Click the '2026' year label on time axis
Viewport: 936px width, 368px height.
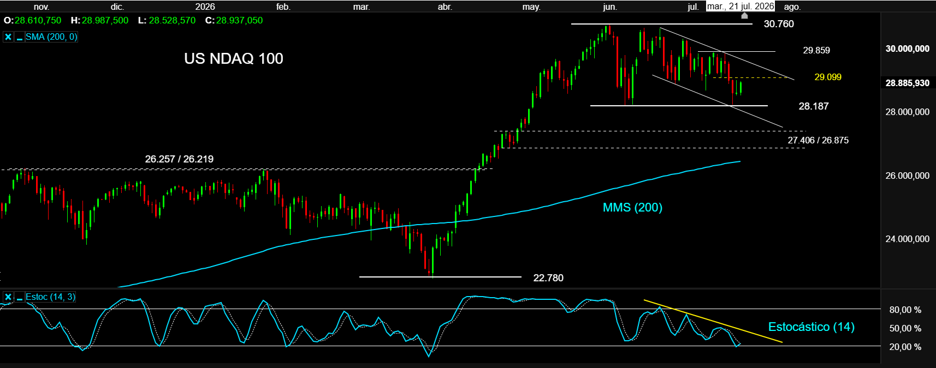click(205, 7)
